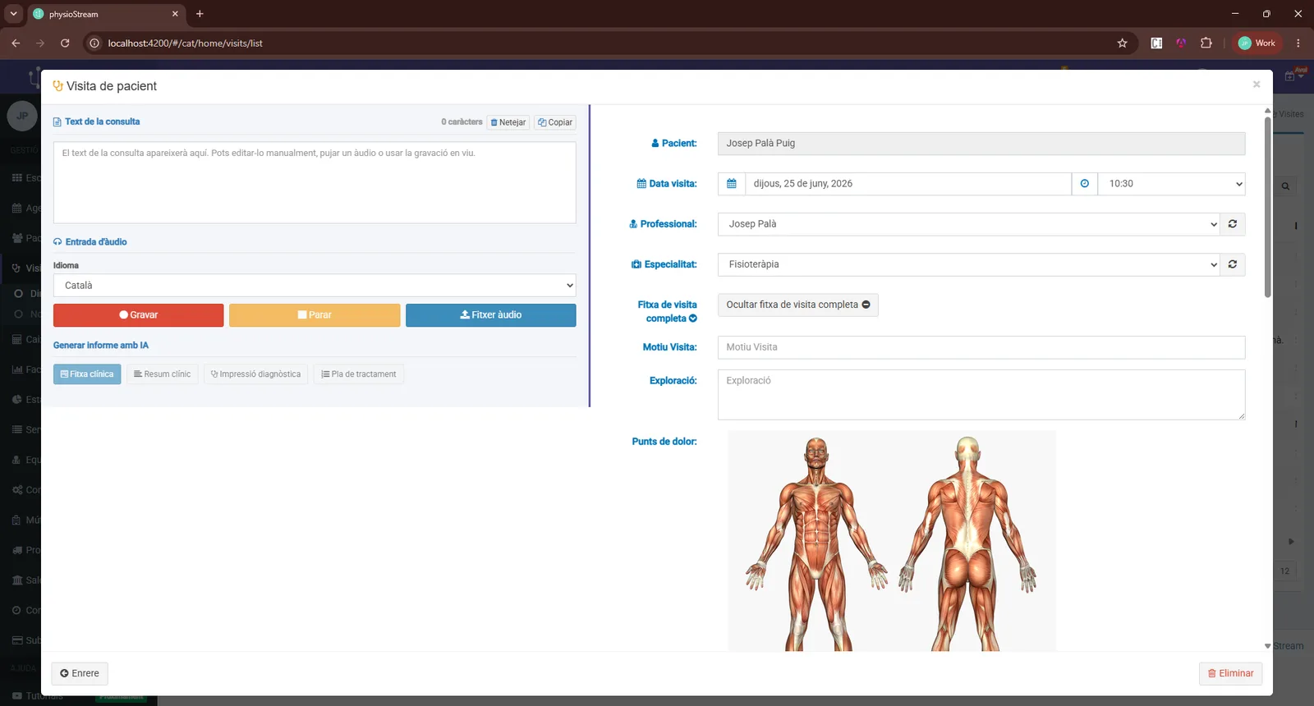Open the Chrome three-dot menu
The height and width of the screenshot is (706, 1314).
click(x=1298, y=44)
